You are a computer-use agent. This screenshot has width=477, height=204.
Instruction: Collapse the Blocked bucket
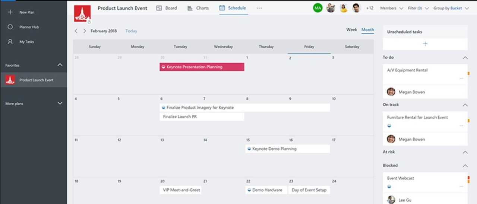tap(465, 166)
